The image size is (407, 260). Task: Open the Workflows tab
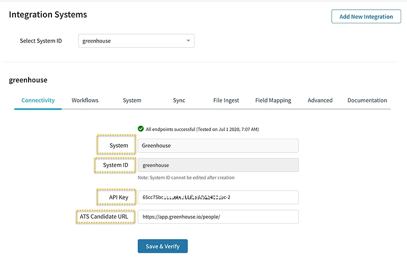[85, 100]
